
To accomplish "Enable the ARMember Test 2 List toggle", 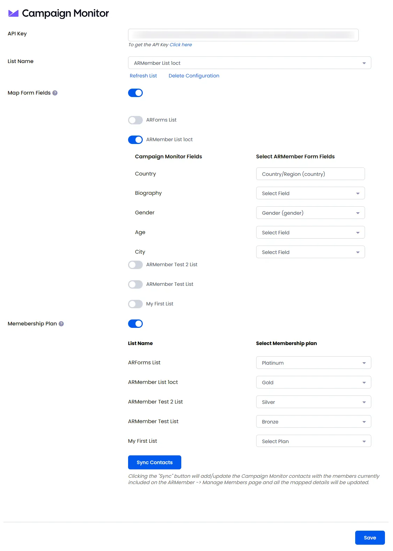I will coord(135,265).
